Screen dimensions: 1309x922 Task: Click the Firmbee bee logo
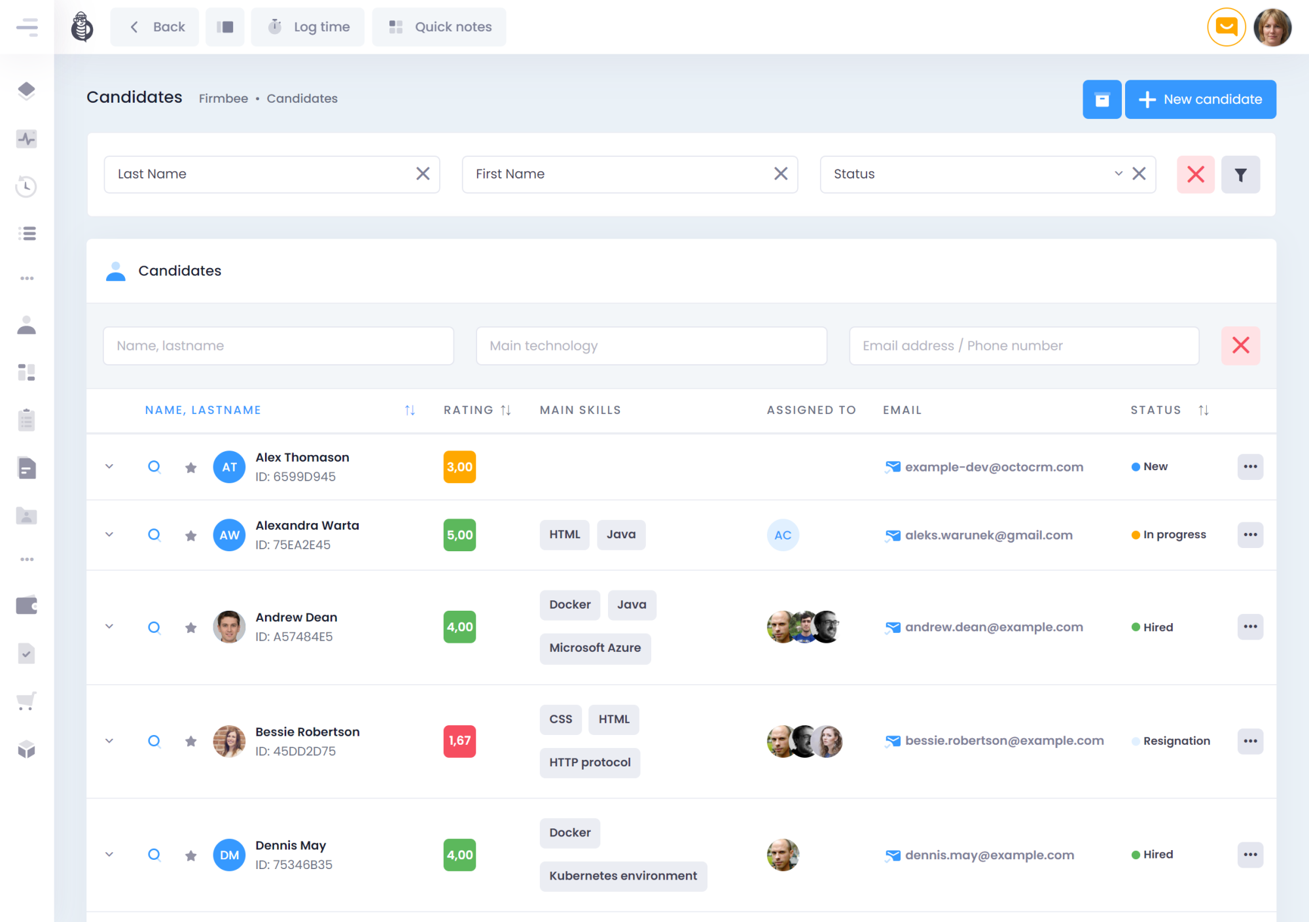coord(82,27)
